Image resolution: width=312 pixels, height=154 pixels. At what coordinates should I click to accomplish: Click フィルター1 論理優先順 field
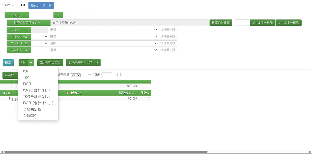[x=168, y=30]
